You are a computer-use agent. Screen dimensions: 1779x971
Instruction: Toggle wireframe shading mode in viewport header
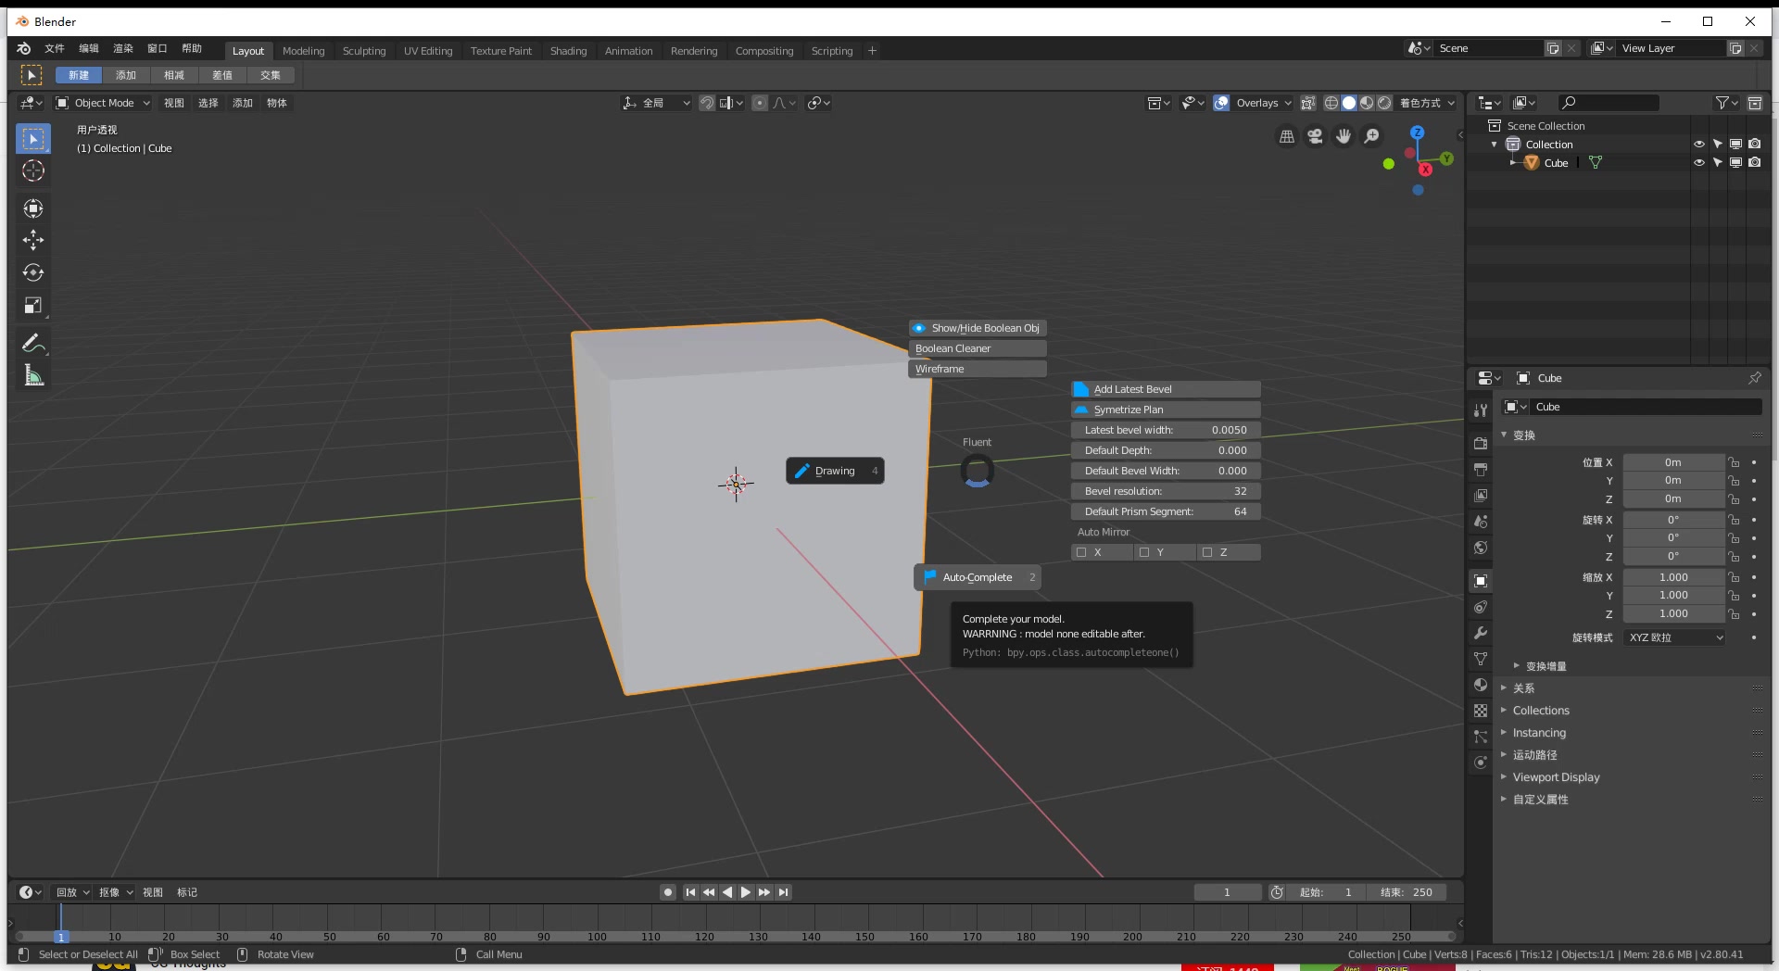1331,103
